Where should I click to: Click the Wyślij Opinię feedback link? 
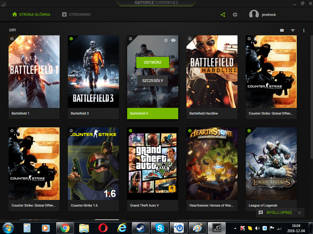point(279,212)
